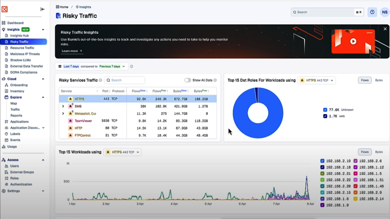Collapse the sidebar with the arrow icon
The height and width of the screenshot is (219, 390).
pos(42,9)
